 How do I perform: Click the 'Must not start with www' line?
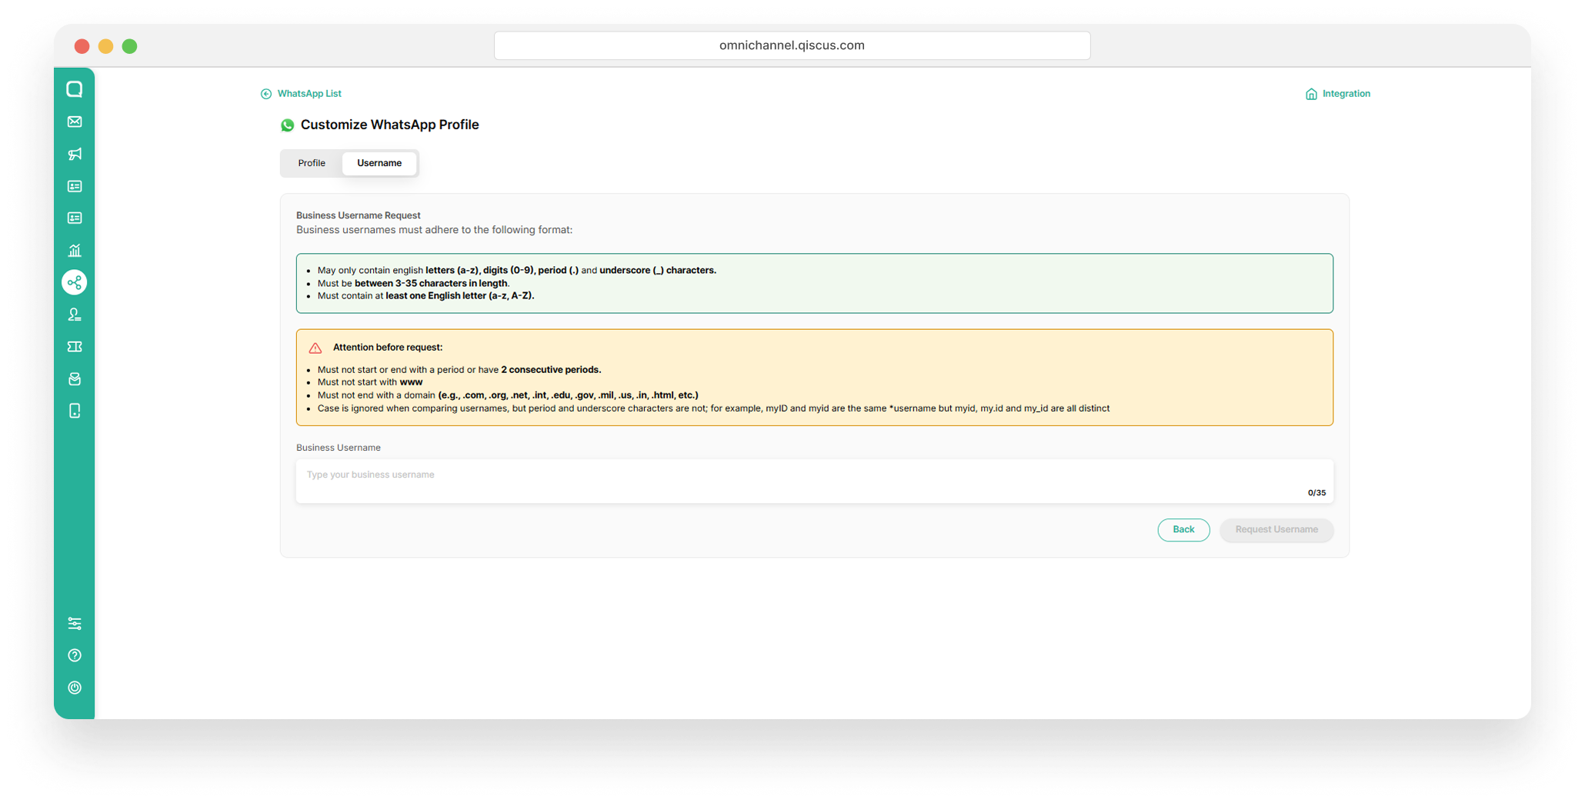(x=370, y=382)
